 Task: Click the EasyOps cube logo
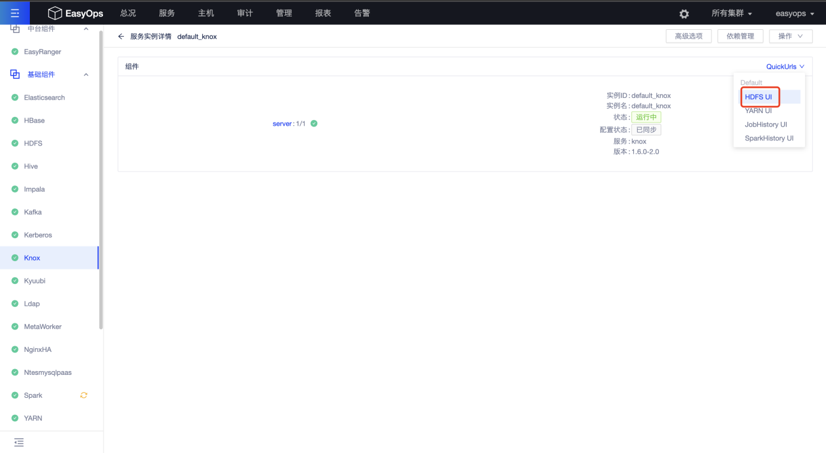pos(55,13)
